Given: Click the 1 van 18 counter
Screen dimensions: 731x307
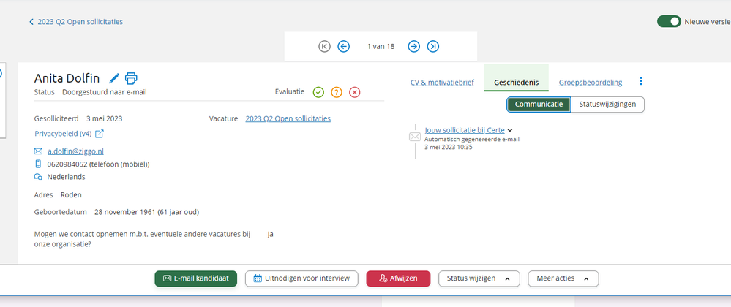Looking at the screenshot, I should click(x=381, y=46).
